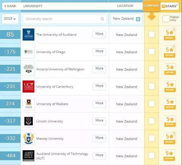Viewport: 182px width, 165px height.
Task: View Massey's 5 star rating badge
Action: point(169,138)
